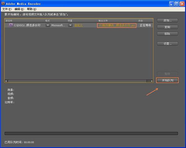Image resolution: width=186 pixels, height=148 pixels.
Task: Open 设置... encoding settings button
Action: coord(167,44)
